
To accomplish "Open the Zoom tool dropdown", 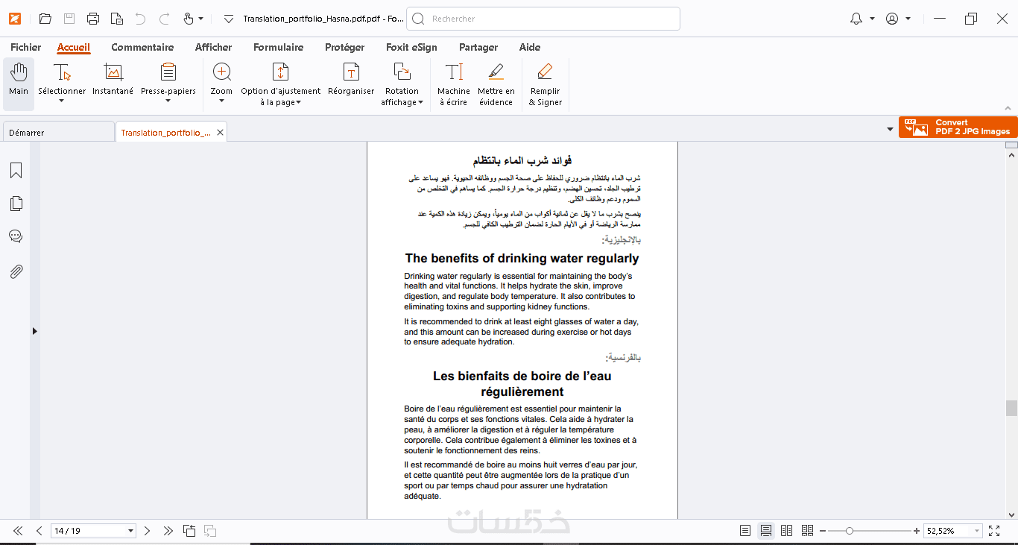I will [x=221, y=84].
